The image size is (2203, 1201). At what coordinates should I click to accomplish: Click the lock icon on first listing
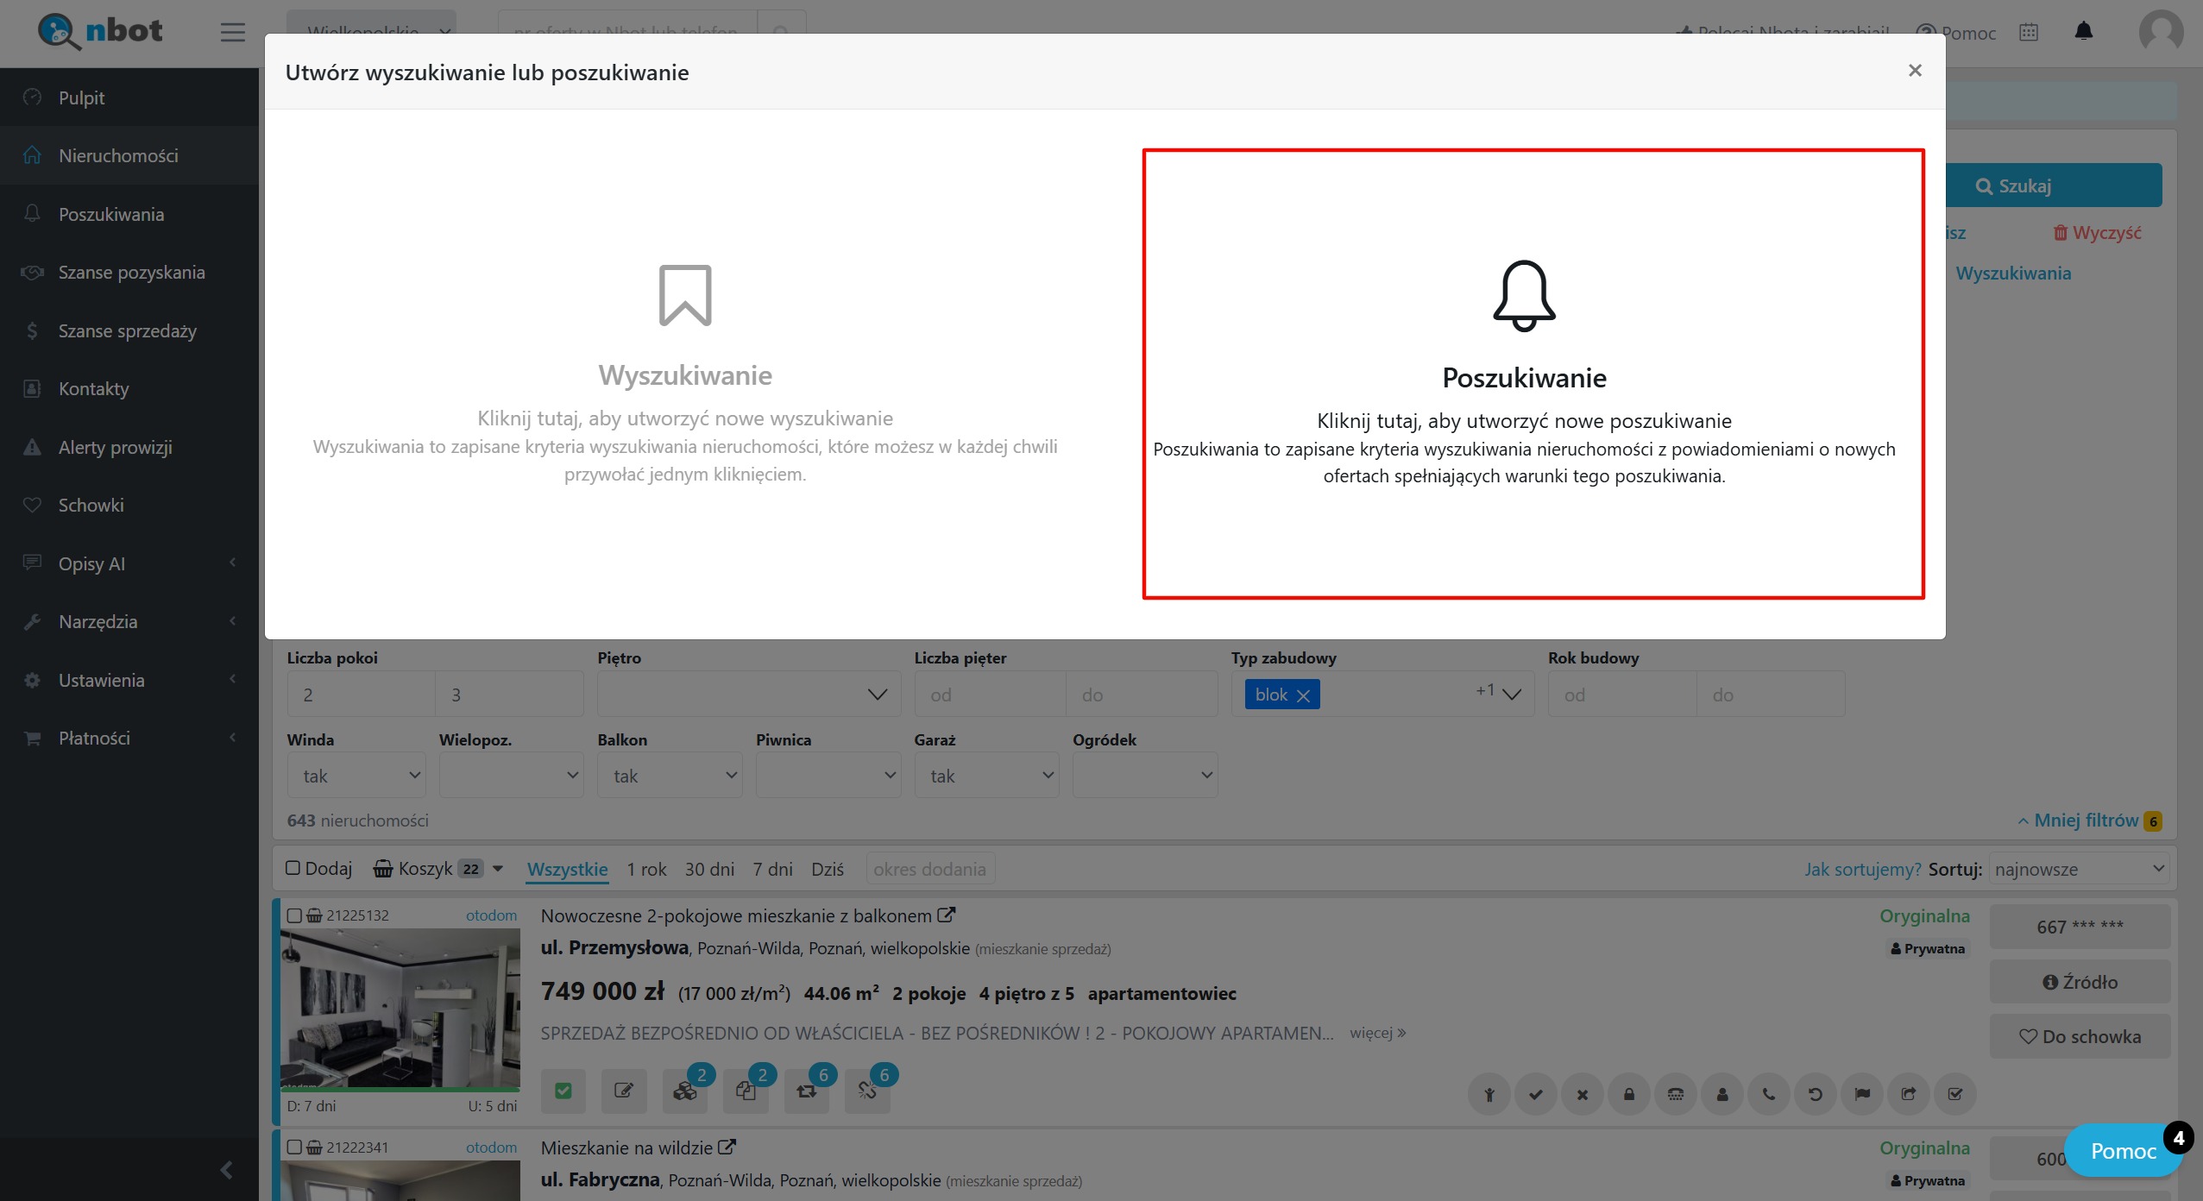click(x=1629, y=1094)
